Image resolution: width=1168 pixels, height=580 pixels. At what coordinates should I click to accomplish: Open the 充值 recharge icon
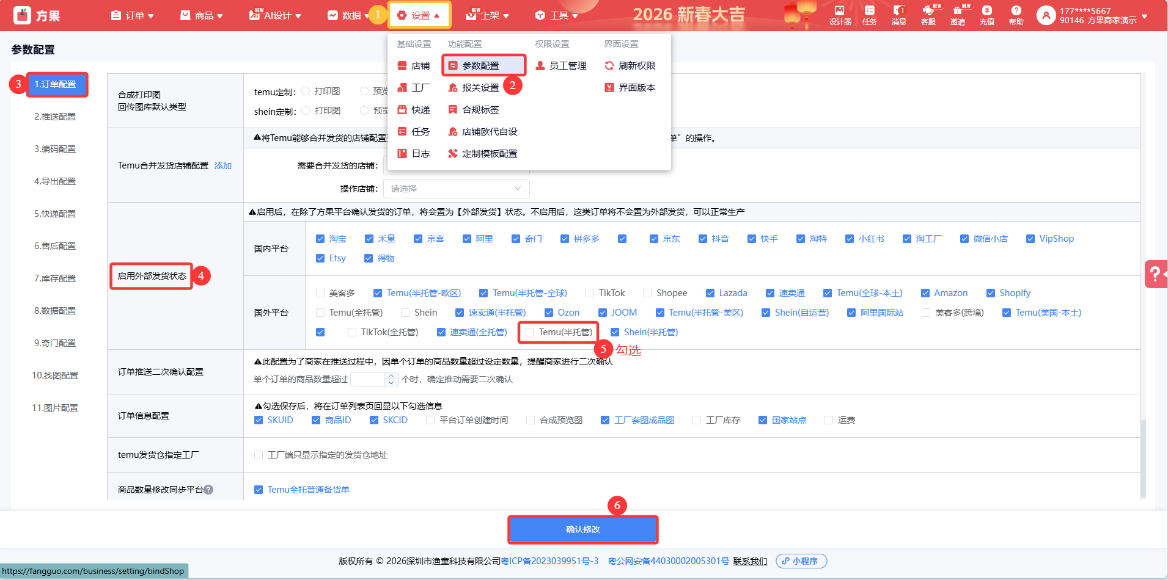pyautogui.click(x=986, y=15)
